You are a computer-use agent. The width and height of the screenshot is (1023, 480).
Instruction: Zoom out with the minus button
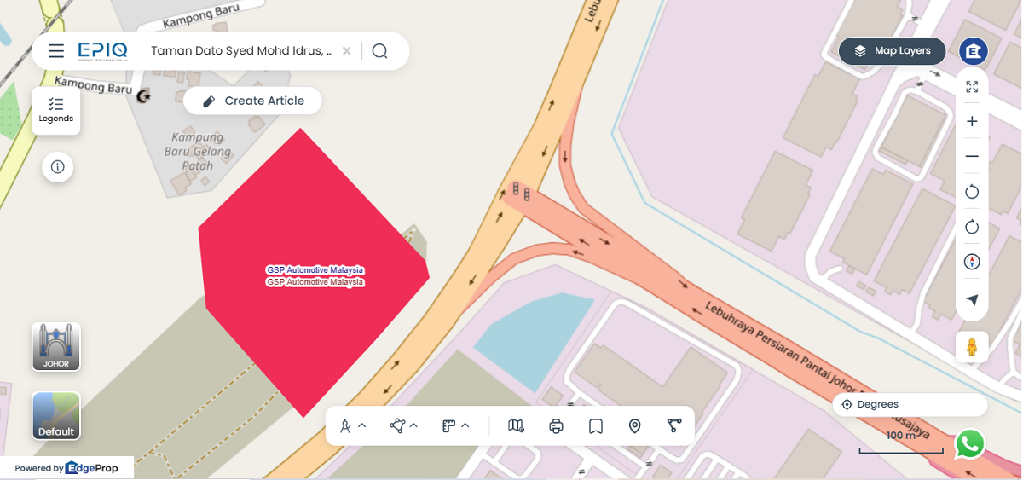pyautogui.click(x=972, y=156)
